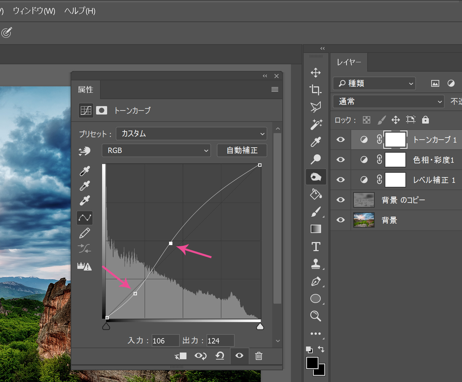Select the Crop tool
The width and height of the screenshot is (462, 382).
pyautogui.click(x=315, y=89)
